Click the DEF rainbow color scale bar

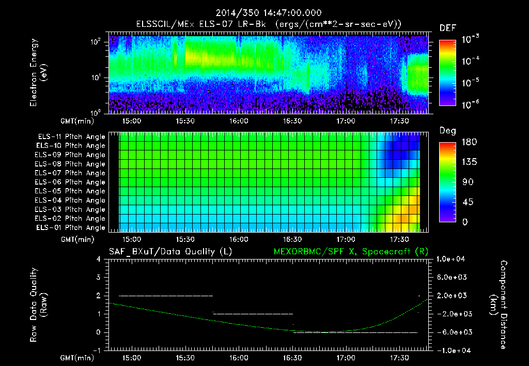coord(448,72)
